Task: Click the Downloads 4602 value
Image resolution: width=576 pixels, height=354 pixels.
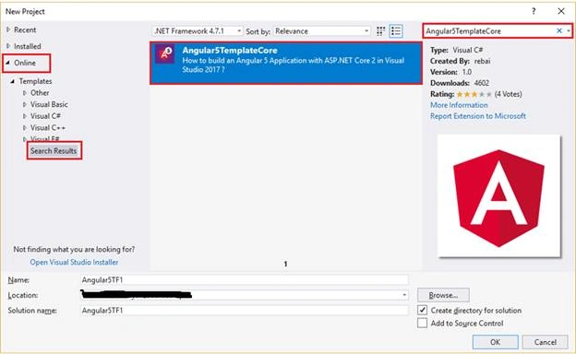Action: coord(481,83)
